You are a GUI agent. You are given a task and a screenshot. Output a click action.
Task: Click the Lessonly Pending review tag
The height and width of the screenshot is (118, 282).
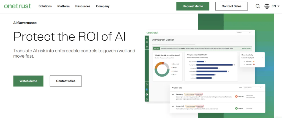click(189, 94)
